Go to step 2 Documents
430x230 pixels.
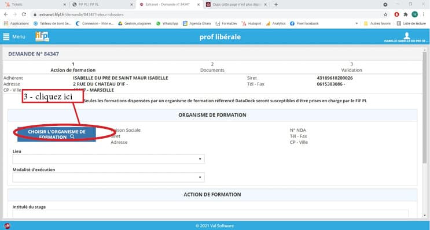point(212,67)
